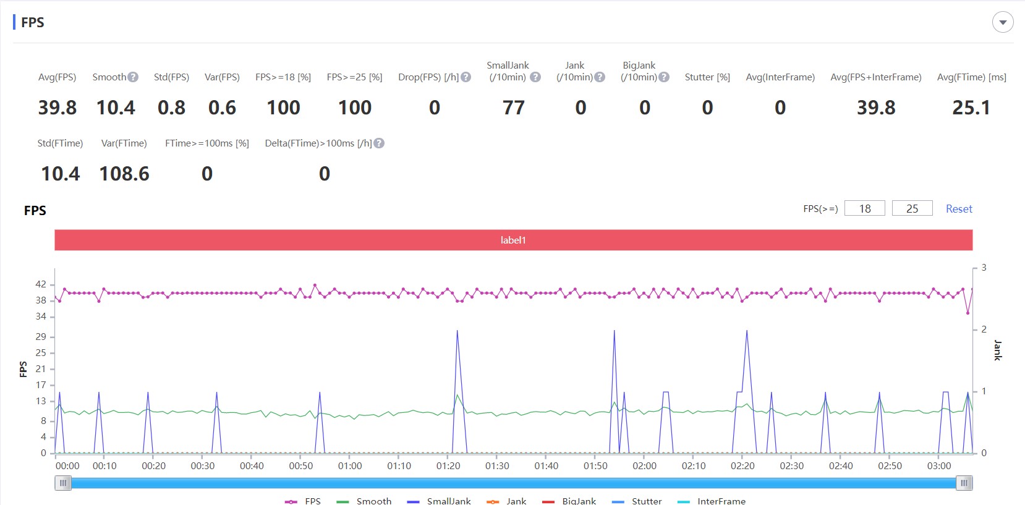Collapse FPS panel with top-right arrow
Image resolution: width=1025 pixels, height=505 pixels.
(1003, 23)
